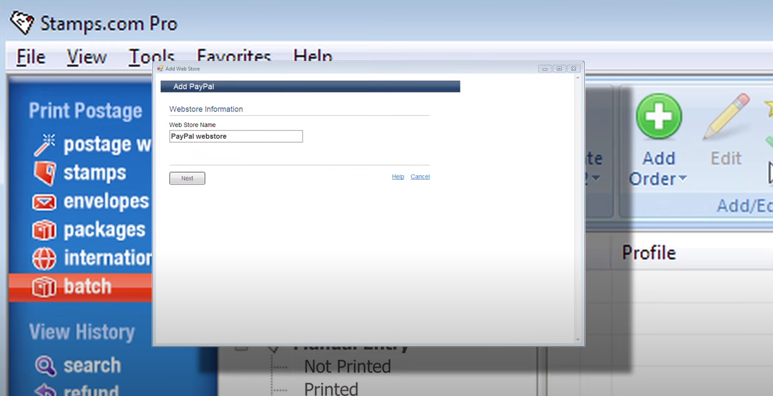
Task: Click the search label under View History
Action: 92,365
